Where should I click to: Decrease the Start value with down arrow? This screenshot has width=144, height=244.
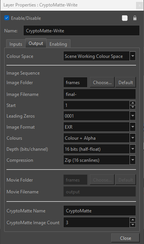[x=133, y=107]
